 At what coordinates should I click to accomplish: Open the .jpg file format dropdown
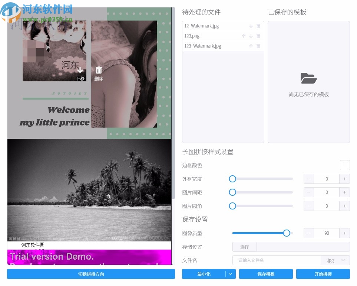tap(335, 260)
